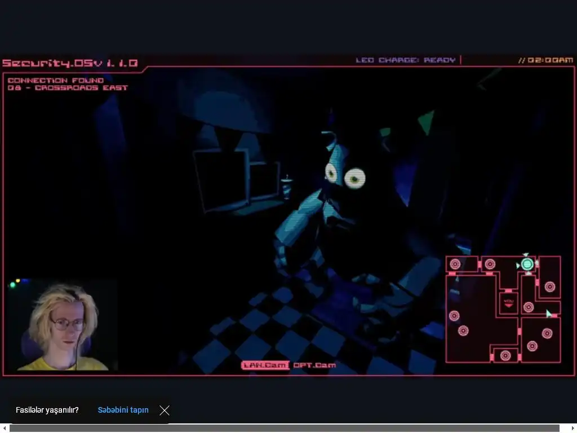Switch to the LAN.Cam tab
This screenshot has width=577, height=433.
[x=265, y=365]
